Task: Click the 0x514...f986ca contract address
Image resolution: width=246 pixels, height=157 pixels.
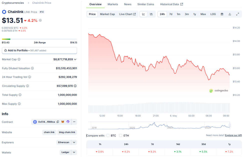Action: 46,122
